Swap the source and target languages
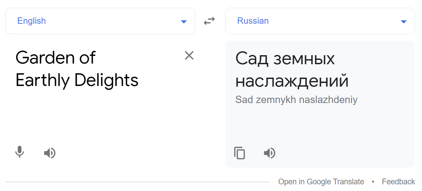Viewport: 422px width, 191px height. 209,21
